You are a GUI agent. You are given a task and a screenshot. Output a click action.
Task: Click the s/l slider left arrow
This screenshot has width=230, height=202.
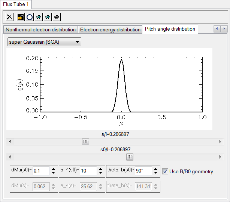(10, 142)
